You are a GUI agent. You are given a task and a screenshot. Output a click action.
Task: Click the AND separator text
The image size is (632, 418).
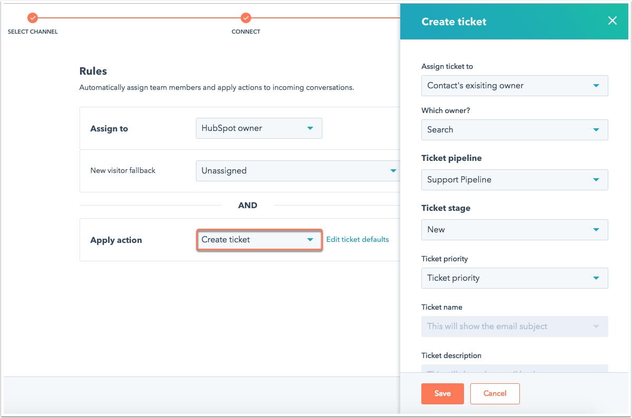[248, 206]
